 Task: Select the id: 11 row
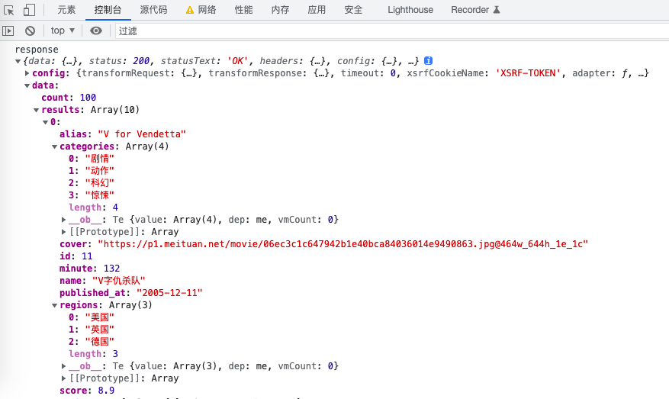click(76, 256)
